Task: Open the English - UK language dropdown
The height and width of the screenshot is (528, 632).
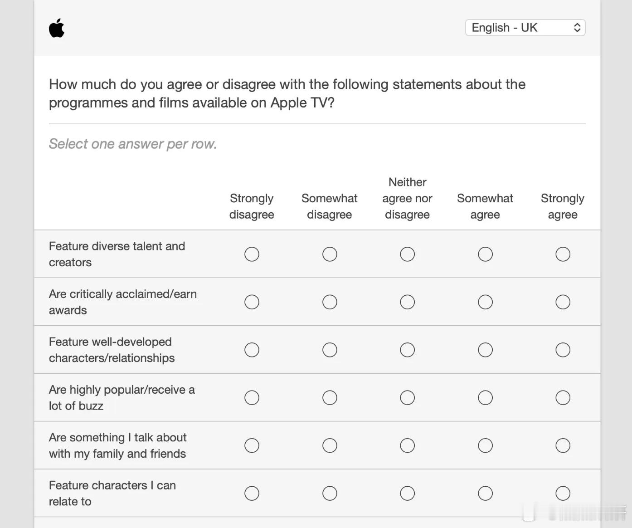Action: [525, 27]
